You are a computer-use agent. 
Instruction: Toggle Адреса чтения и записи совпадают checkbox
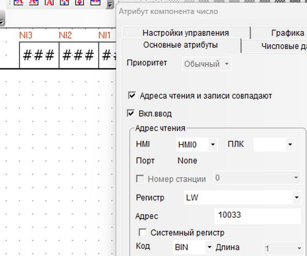coord(132,96)
